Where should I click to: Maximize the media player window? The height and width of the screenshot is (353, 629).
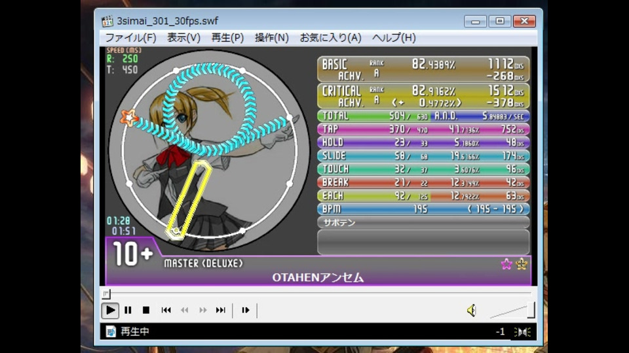point(500,21)
